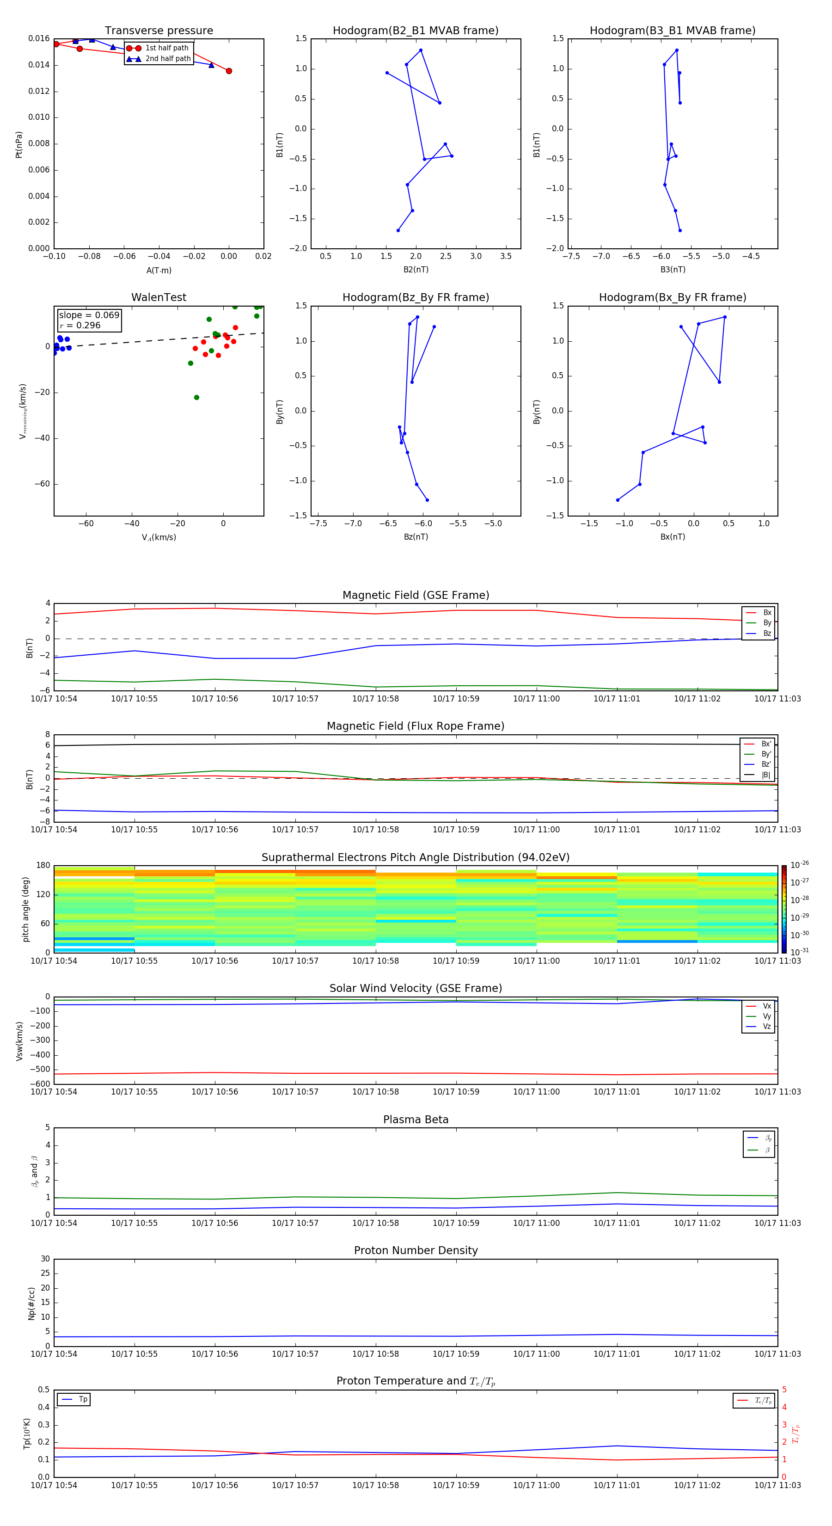
Task: Click Bx' legend entry in Flux Rope plot
Action: click(758, 744)
